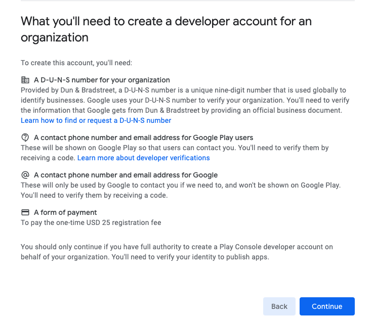Click the credit card icon beside form of payment

25,212
